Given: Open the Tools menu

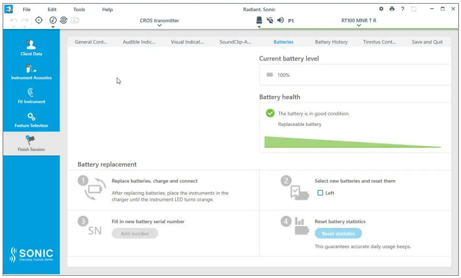Looking at the screenshot, I should (79, 10).
